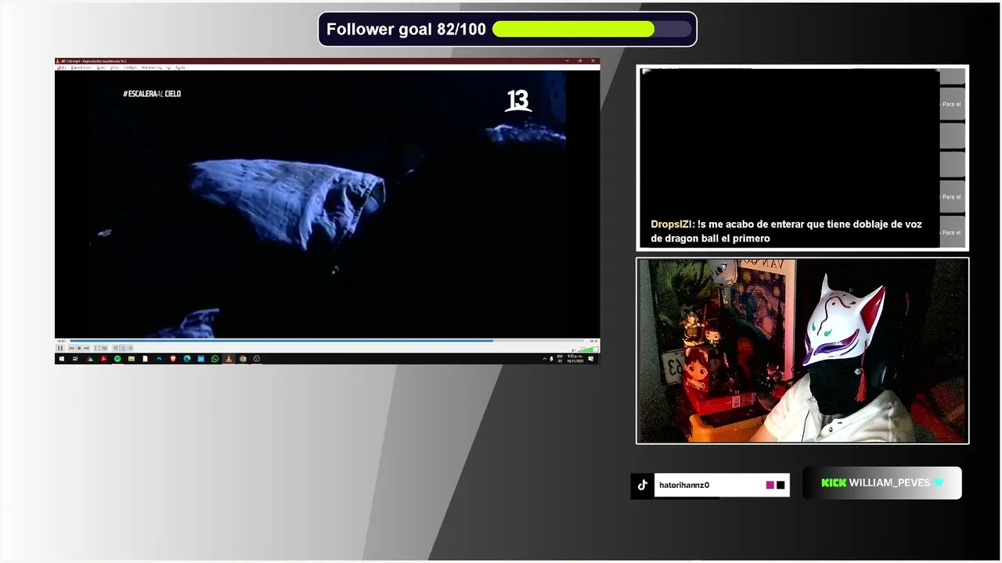Open the Medio menu in VLC
The height and width of the screenshot is (563, 1002).
pos(62,67)
